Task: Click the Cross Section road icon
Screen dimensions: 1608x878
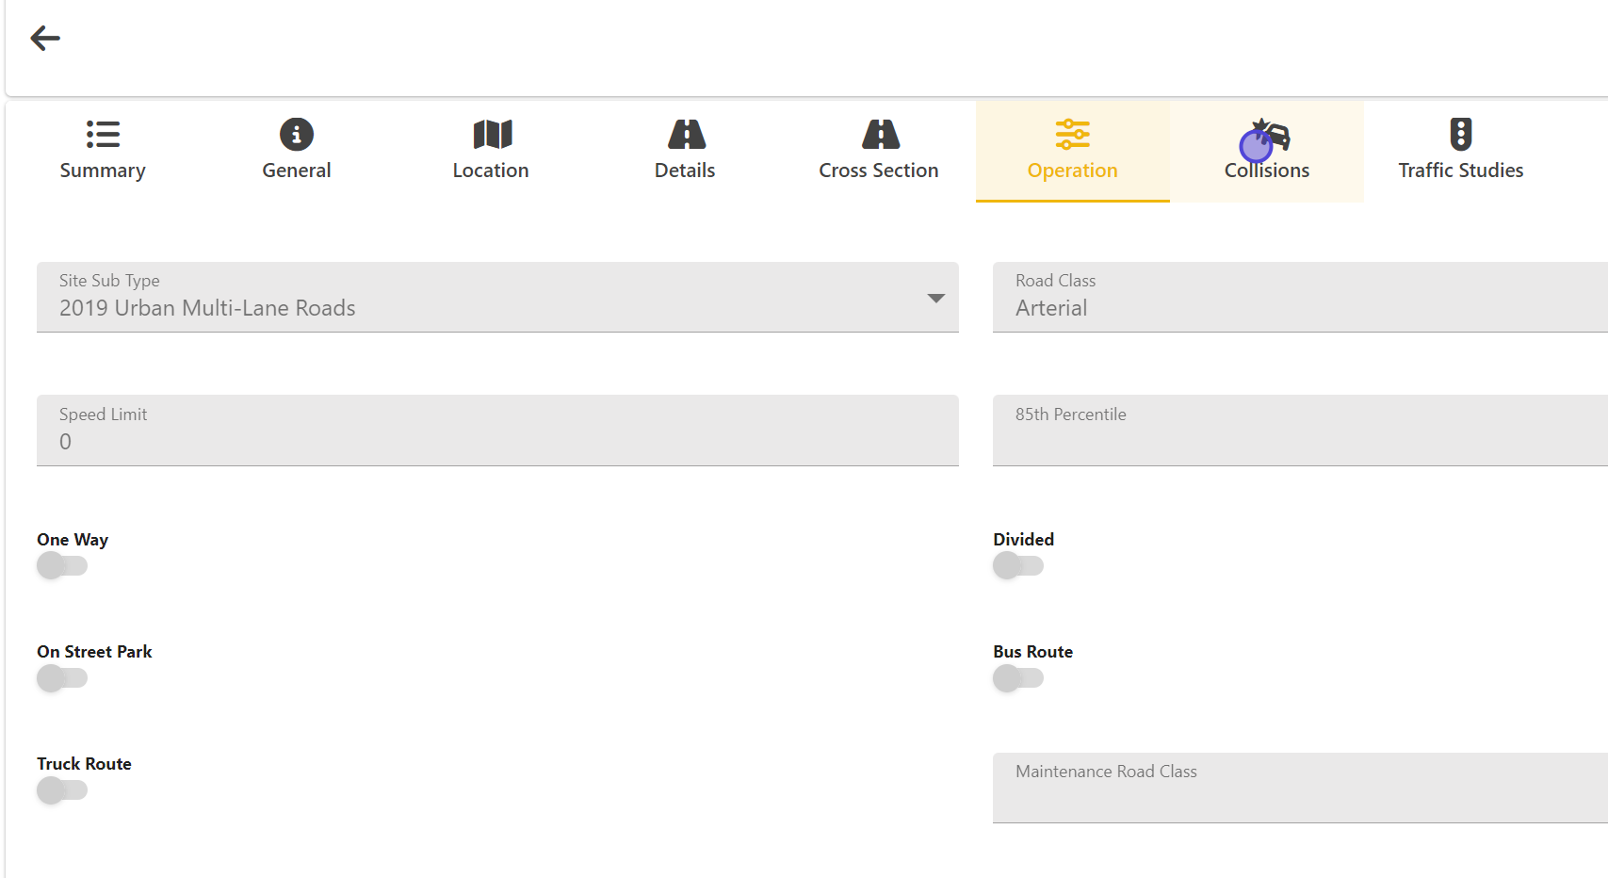Action: [880, 135]
